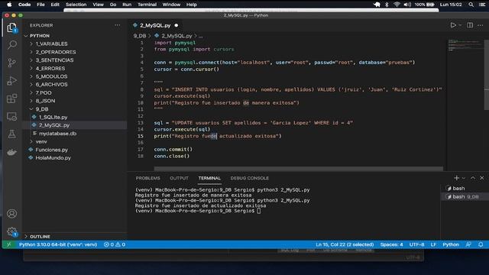Open the Docker whale icon
489x275 pixels.
click(x=12, y=152)
